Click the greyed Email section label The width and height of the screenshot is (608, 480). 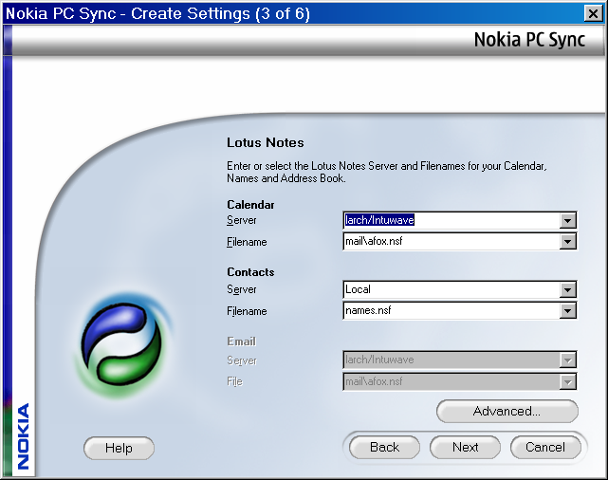tap(242, 342)
